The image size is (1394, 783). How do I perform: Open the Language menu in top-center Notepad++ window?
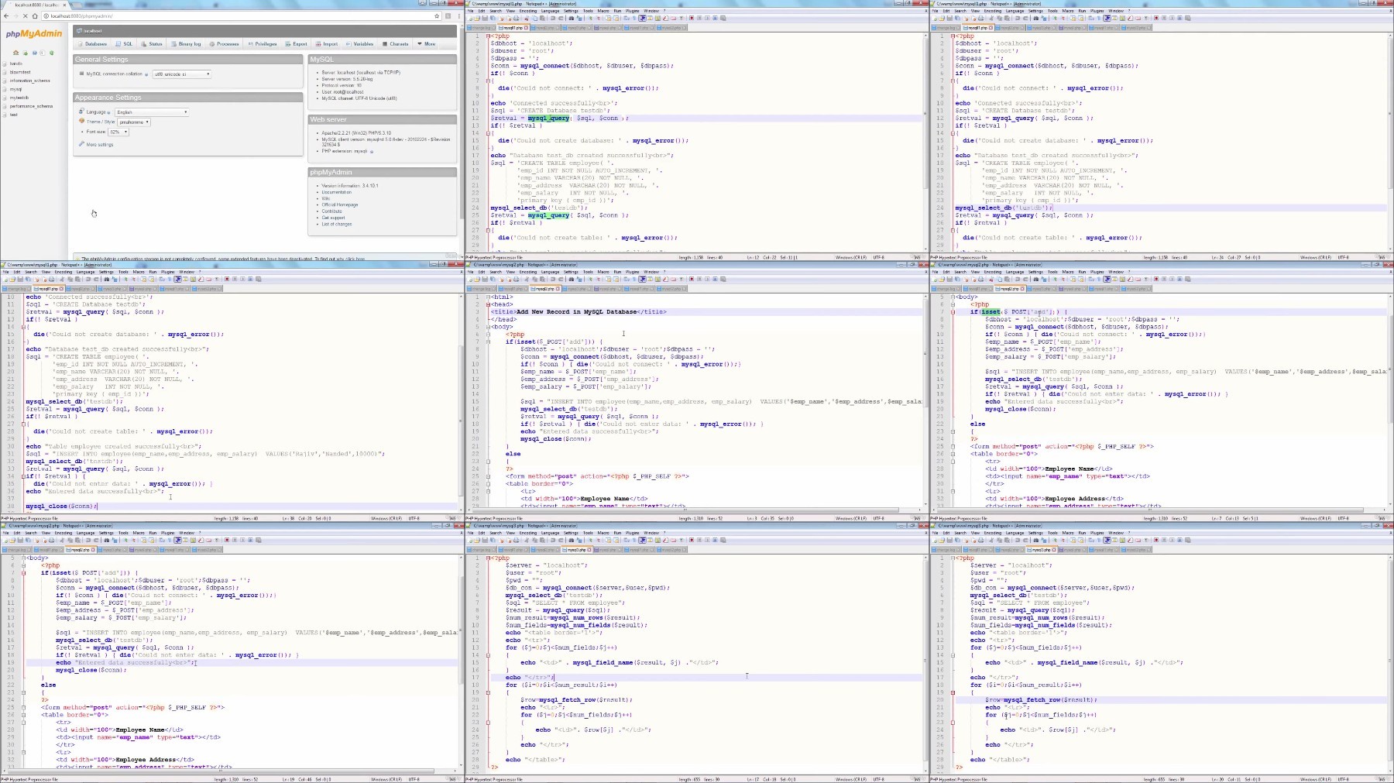pyautogui.click(x=550, y=11)
